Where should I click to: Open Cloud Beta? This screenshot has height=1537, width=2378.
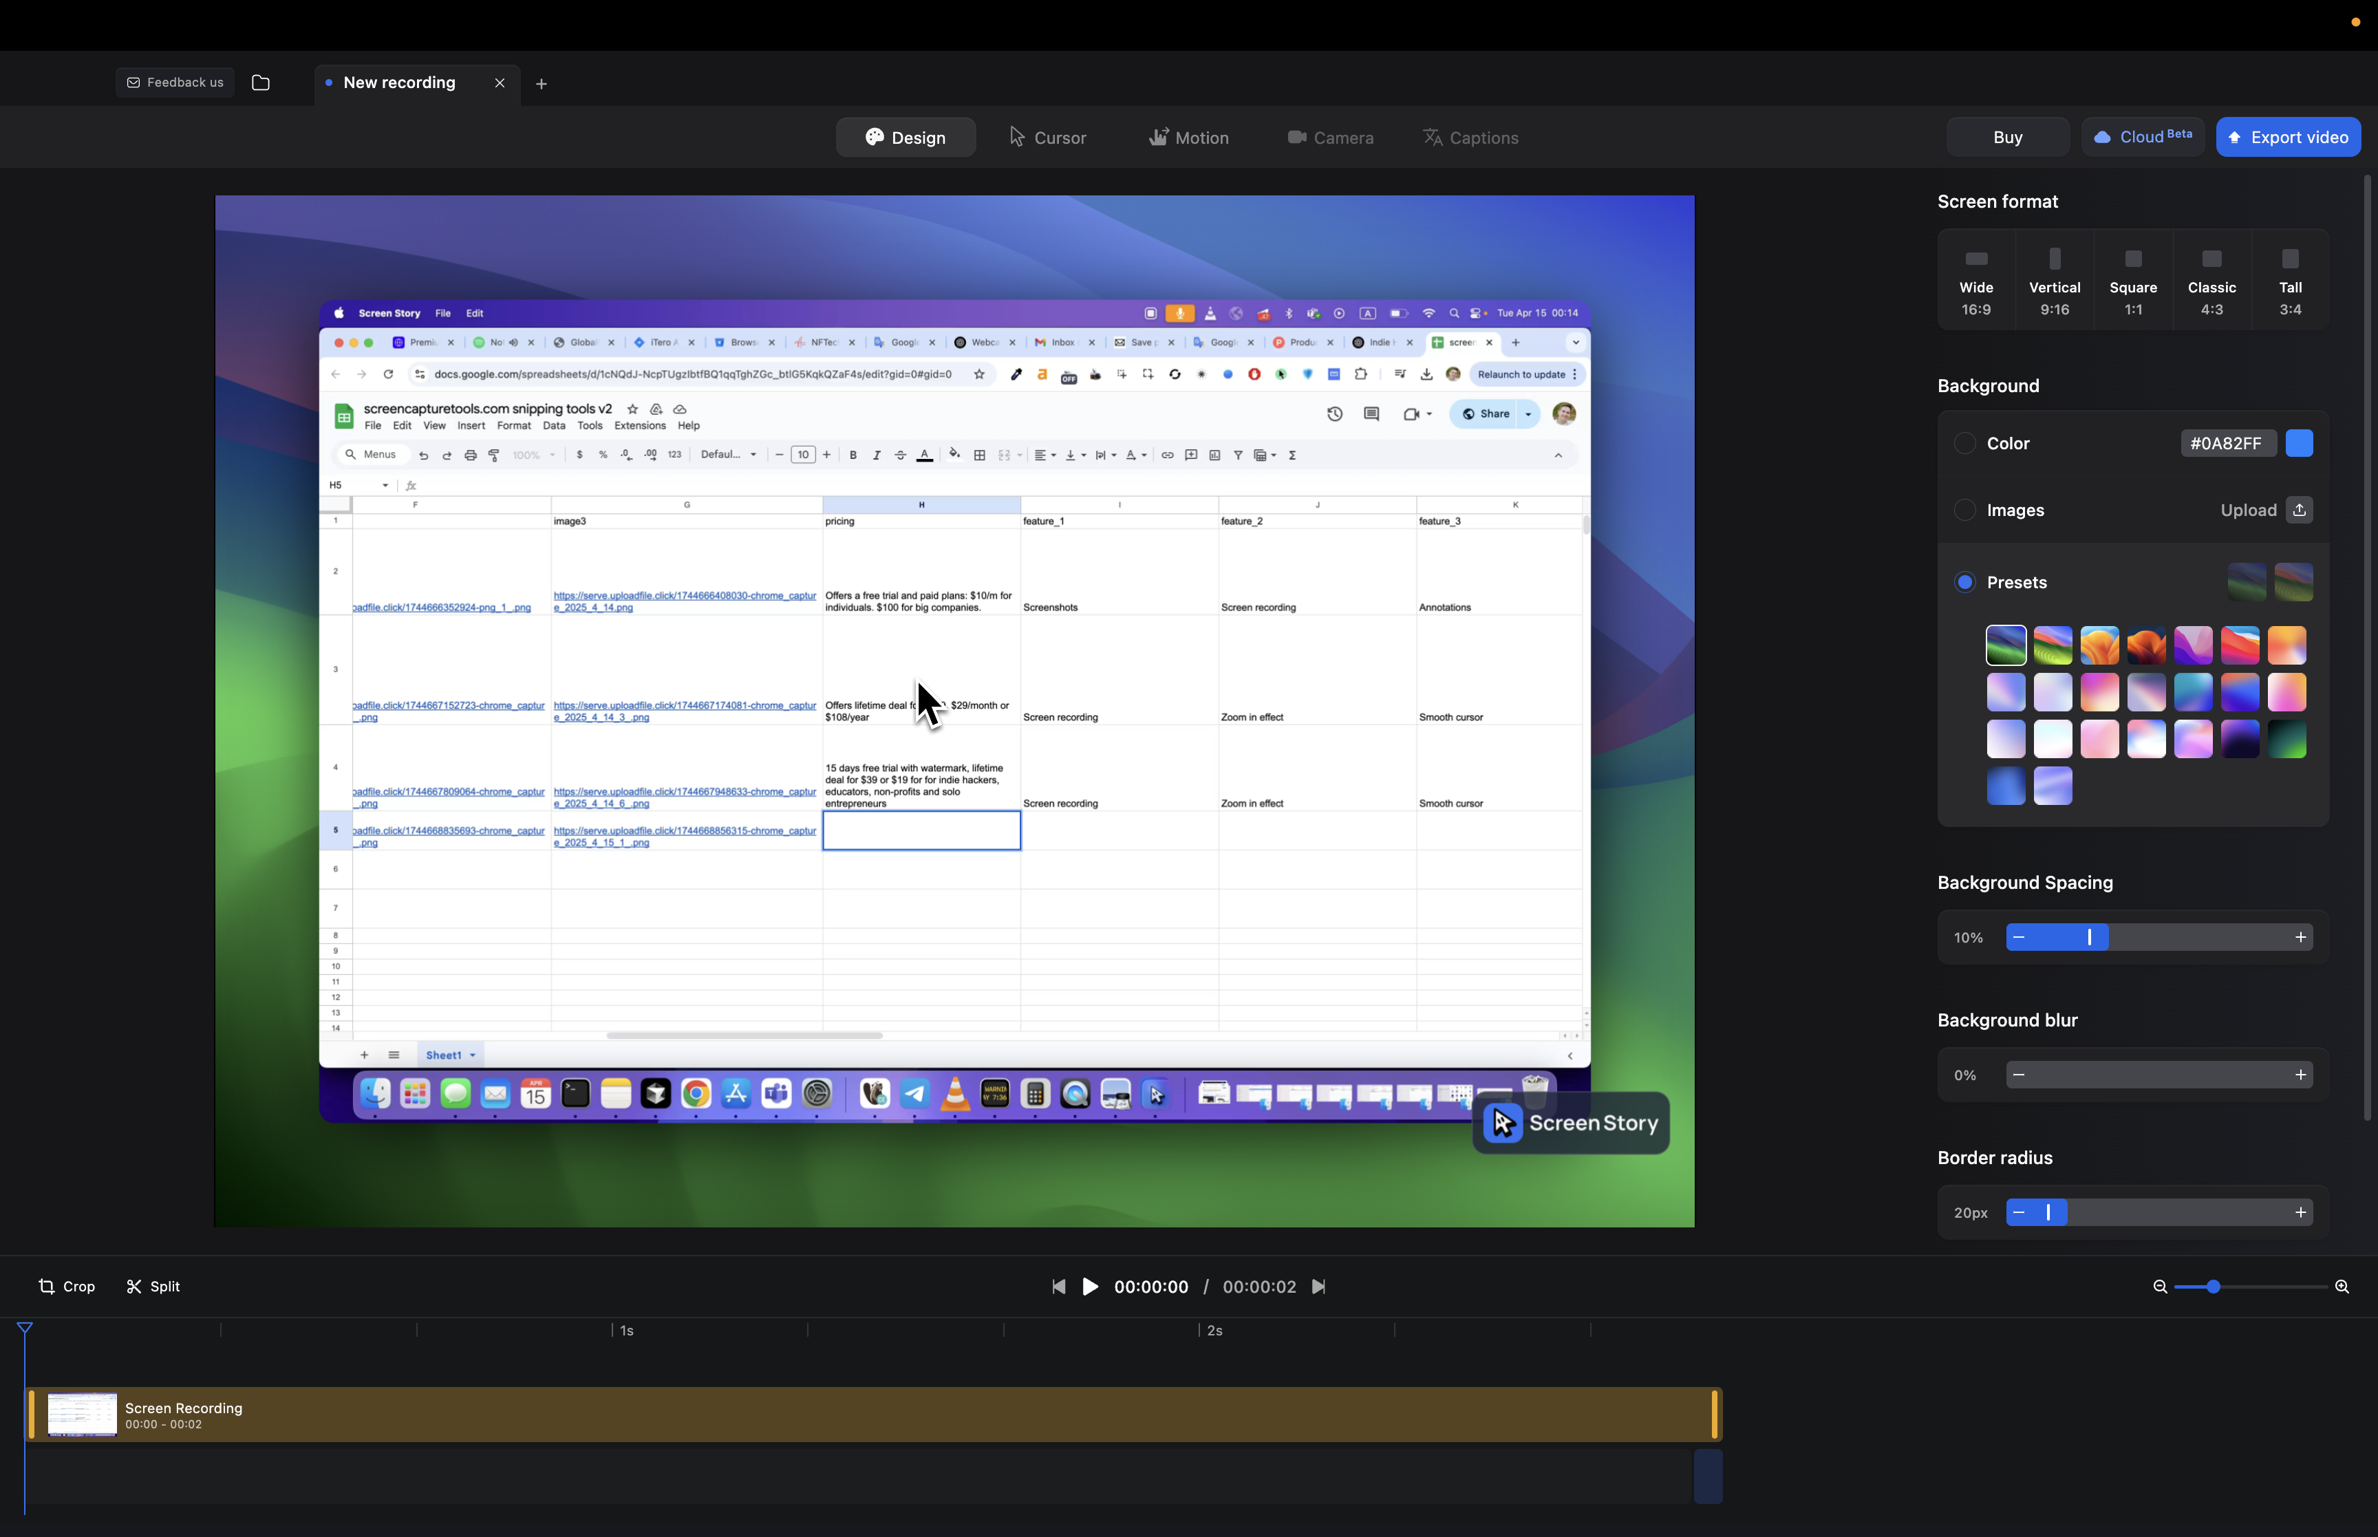tap(2143, 137)
